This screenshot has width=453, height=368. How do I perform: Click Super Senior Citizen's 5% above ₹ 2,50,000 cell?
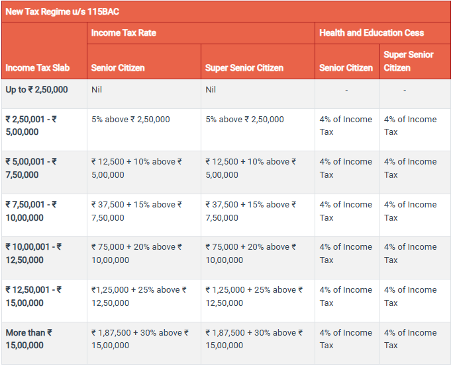click(x=244, y=120)
